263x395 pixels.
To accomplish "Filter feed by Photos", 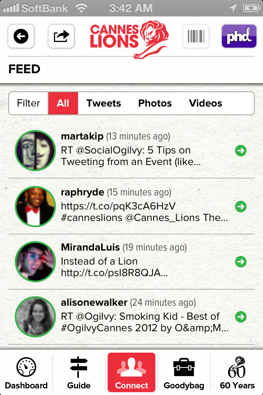I will [x=155, y=103].
